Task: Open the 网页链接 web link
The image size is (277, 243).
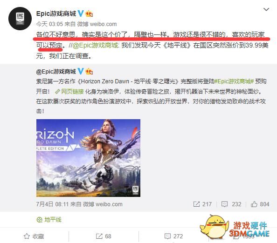Action: pos(69,91)
